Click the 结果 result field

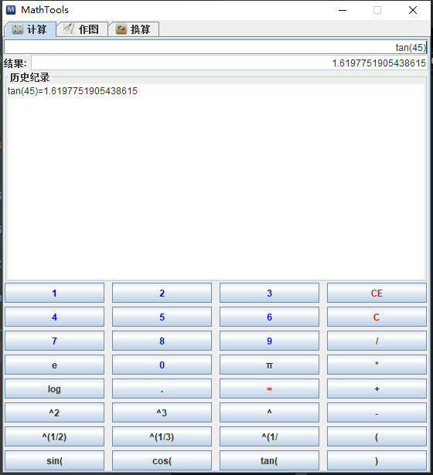[229, 63]
